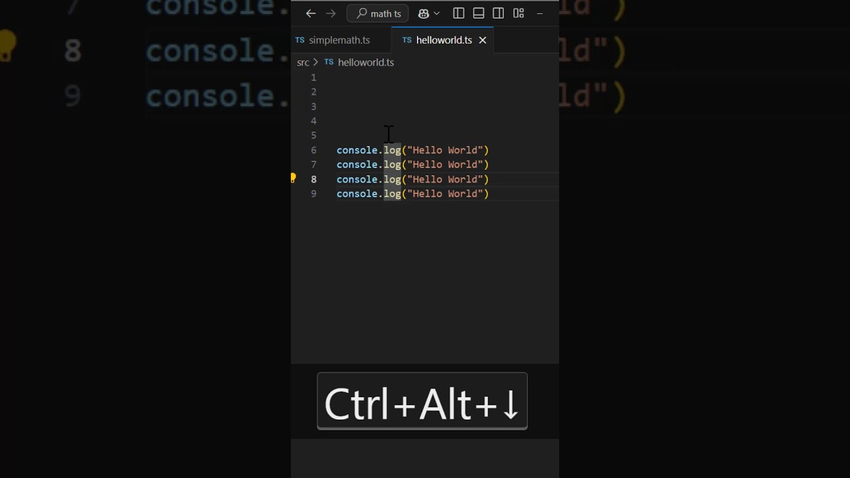Go back with the left arrow
850x478 pixels.
[x=311, y=13]
